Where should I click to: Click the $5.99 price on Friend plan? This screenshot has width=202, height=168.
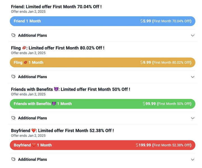[x=145, y=21]
